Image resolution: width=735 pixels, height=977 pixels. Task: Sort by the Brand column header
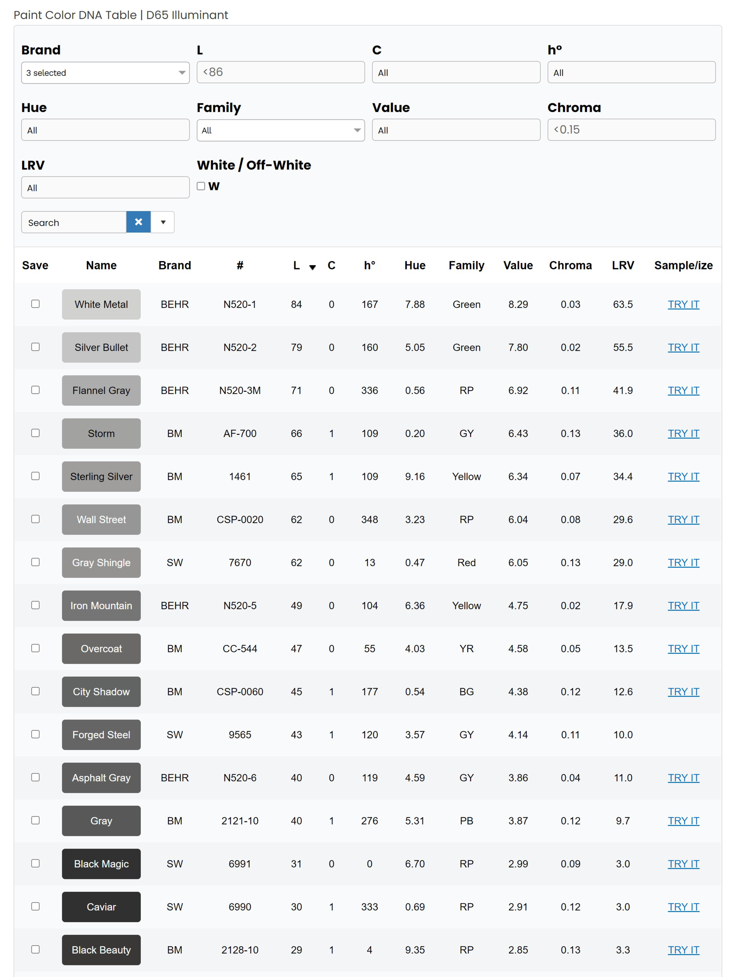pos(174,266)
